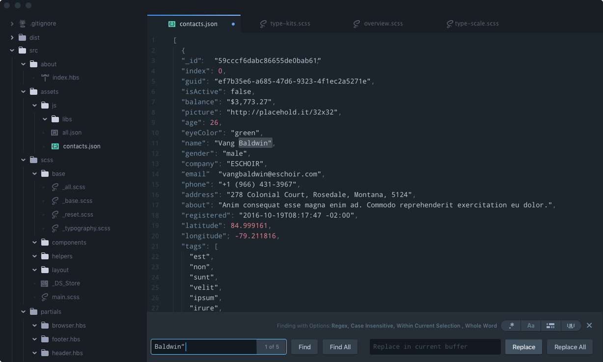Click the .gitignore file icon
603x362 pixels.
point(23,24)
